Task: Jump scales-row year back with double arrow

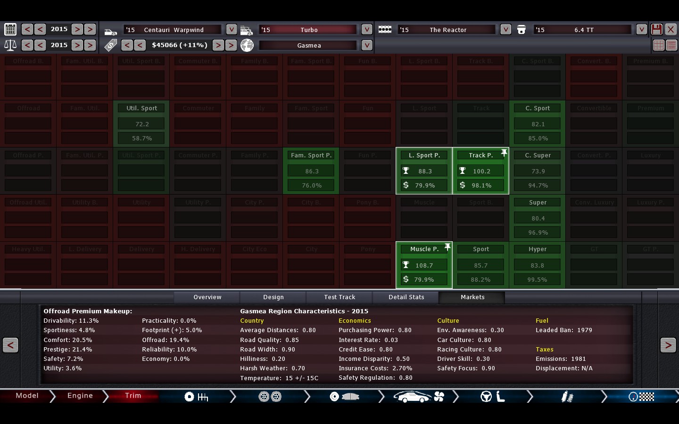Action: 27,45
